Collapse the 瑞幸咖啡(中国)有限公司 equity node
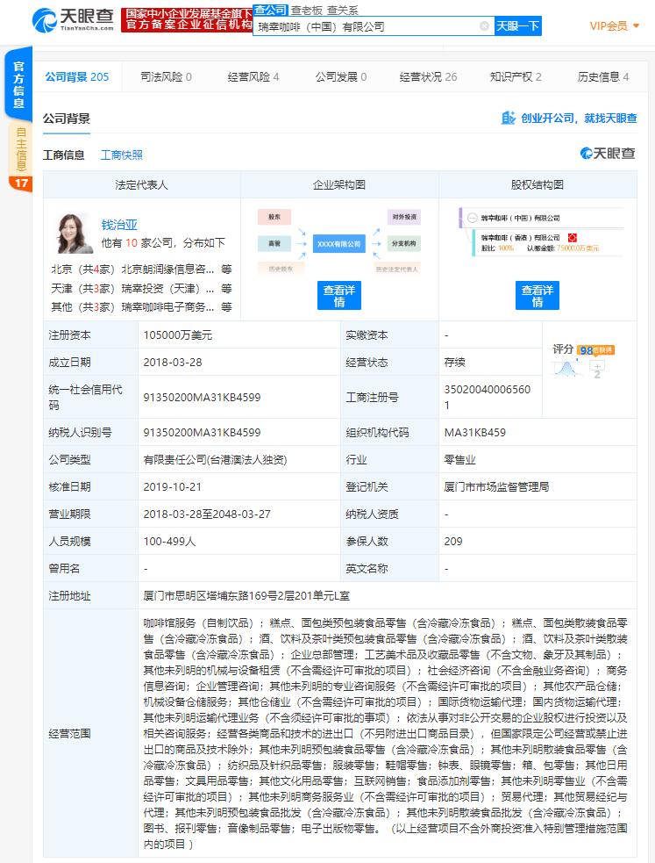Screen dimensions: 655x863 472,218
